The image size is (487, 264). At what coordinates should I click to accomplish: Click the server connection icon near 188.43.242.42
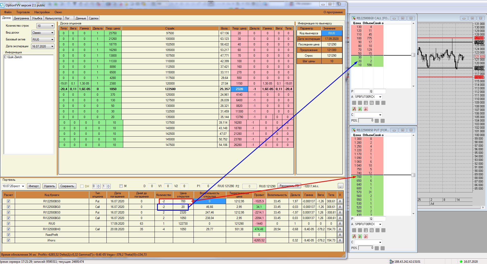[391, 261]
